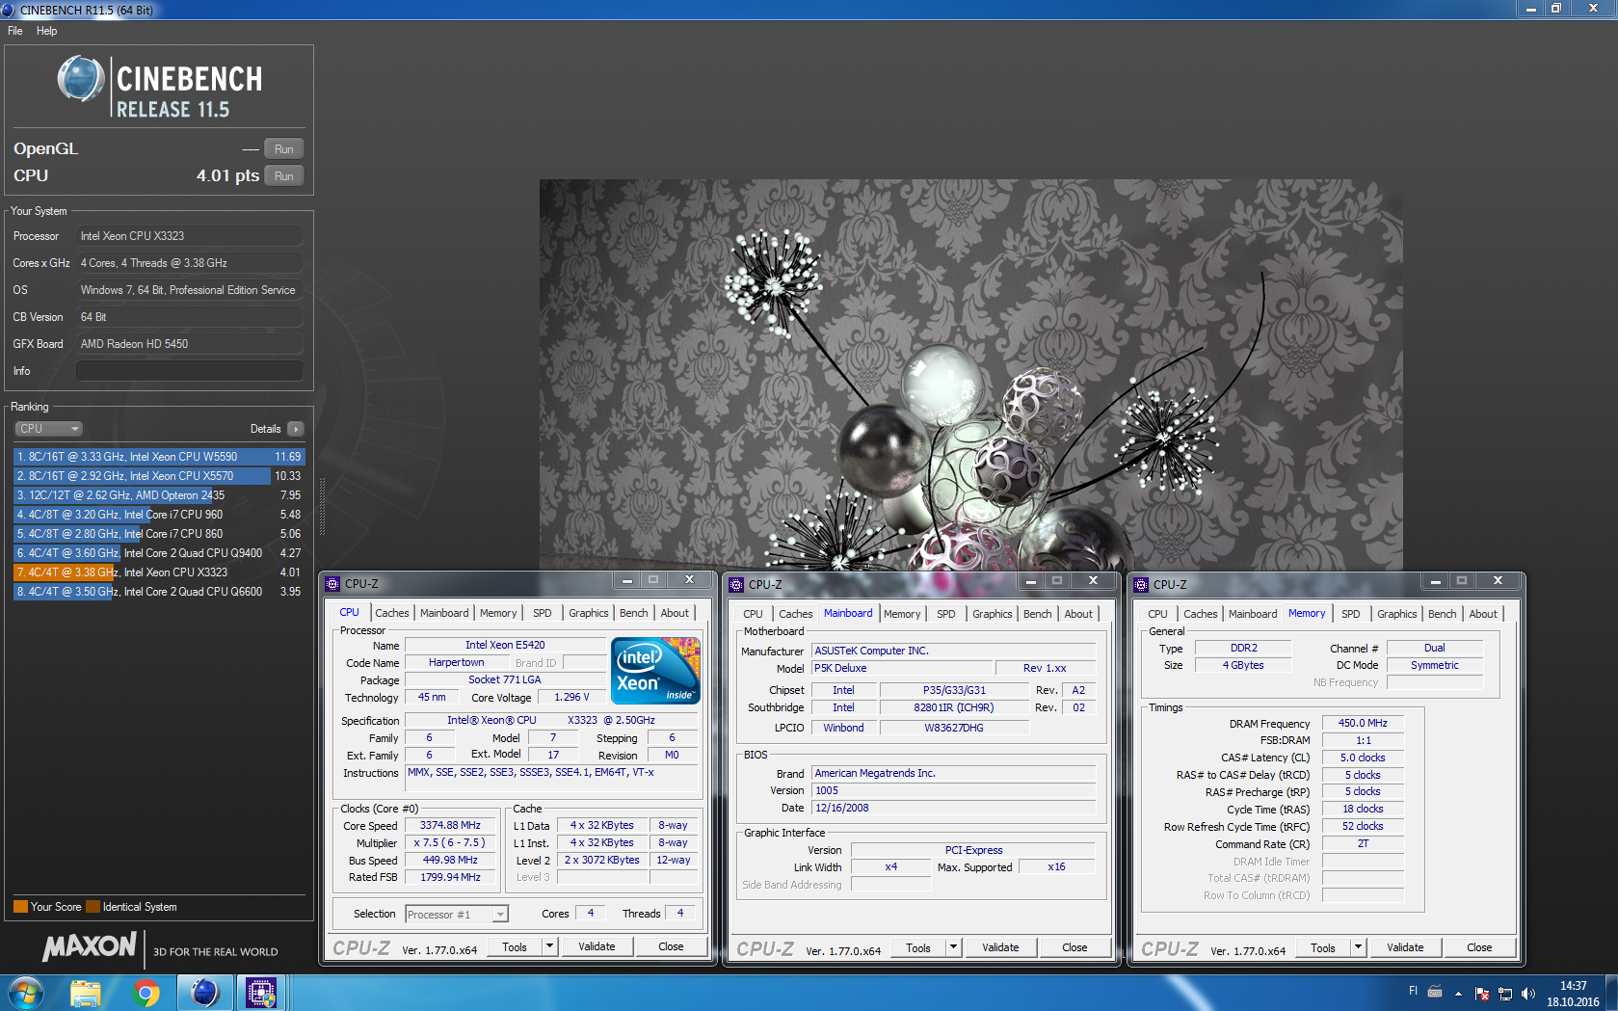The width and height of the screenshot is (1618, 1011).
Task: Click the keyboard icon in language bar
Action: pos(1435,991)
